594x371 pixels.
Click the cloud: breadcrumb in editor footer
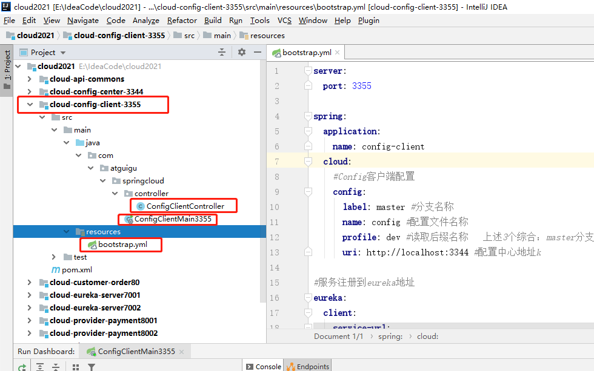[428, 337]
